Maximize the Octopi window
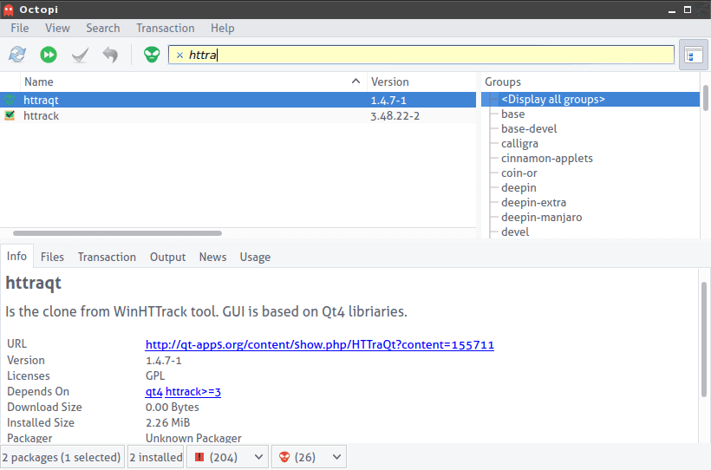 click(x=688, y=10)
